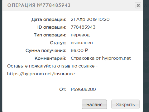Click the operation type value перевод
This screenshot has height=112, width=149.
pyautogui.click(x=80, y=35)
